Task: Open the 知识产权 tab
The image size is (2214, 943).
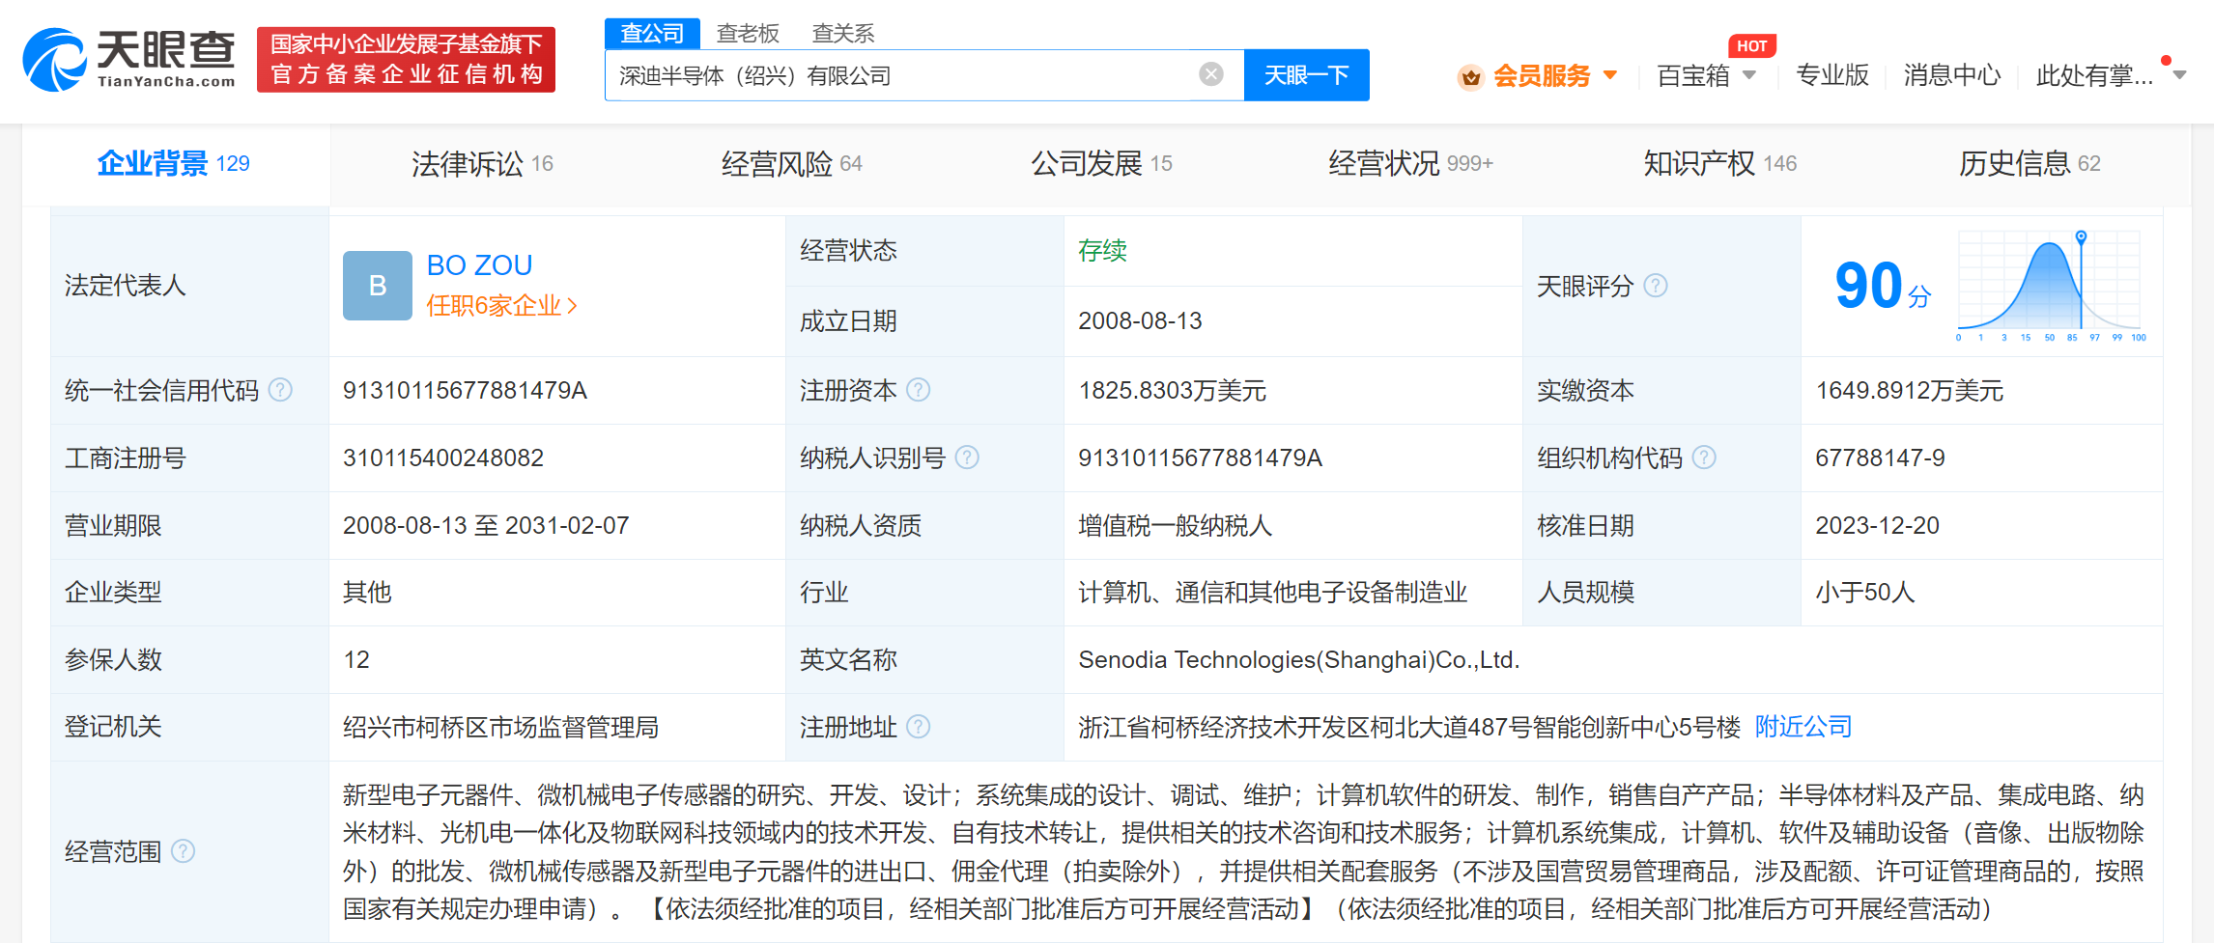Action: [1719, 164]
